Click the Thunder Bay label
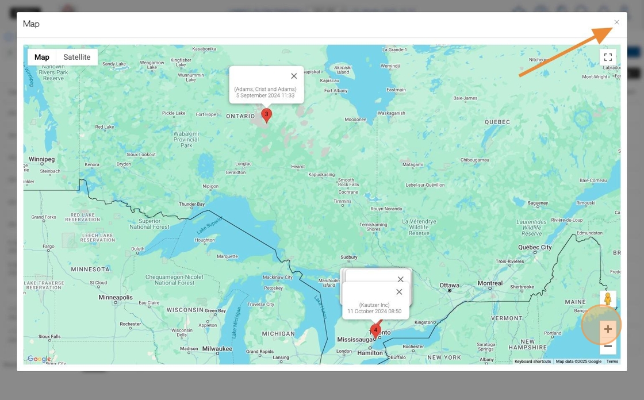 click(x=191, y=204)
